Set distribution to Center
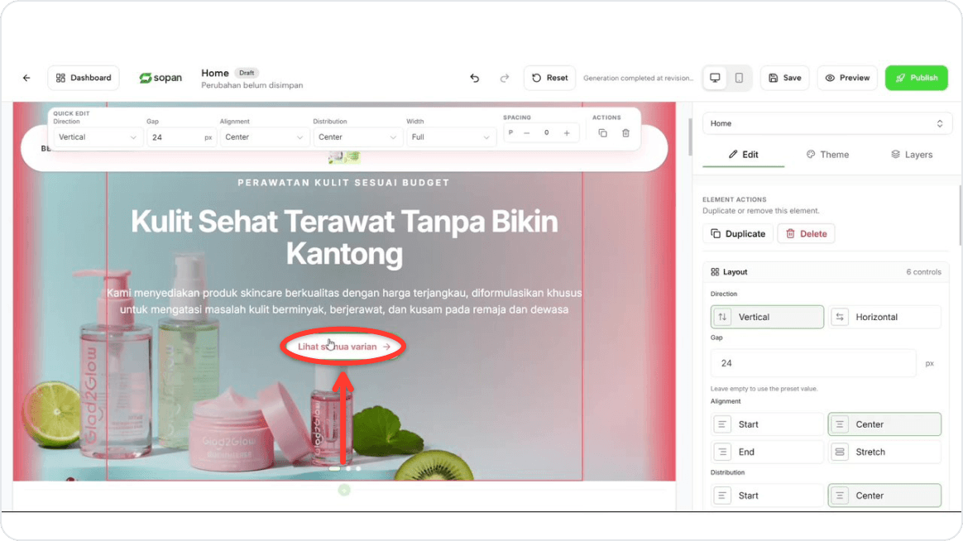 point(884,496)
